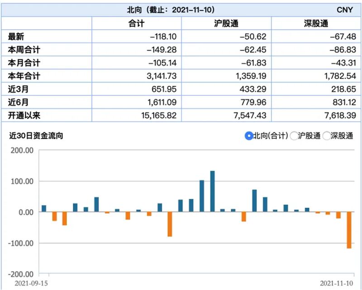
Task: Click the 合计 column header
Action: tap(137, 23)
